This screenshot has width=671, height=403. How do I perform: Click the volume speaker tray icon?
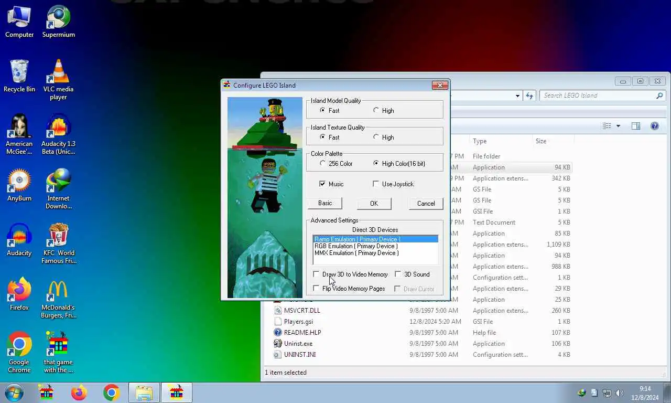[x=619, y=393]
